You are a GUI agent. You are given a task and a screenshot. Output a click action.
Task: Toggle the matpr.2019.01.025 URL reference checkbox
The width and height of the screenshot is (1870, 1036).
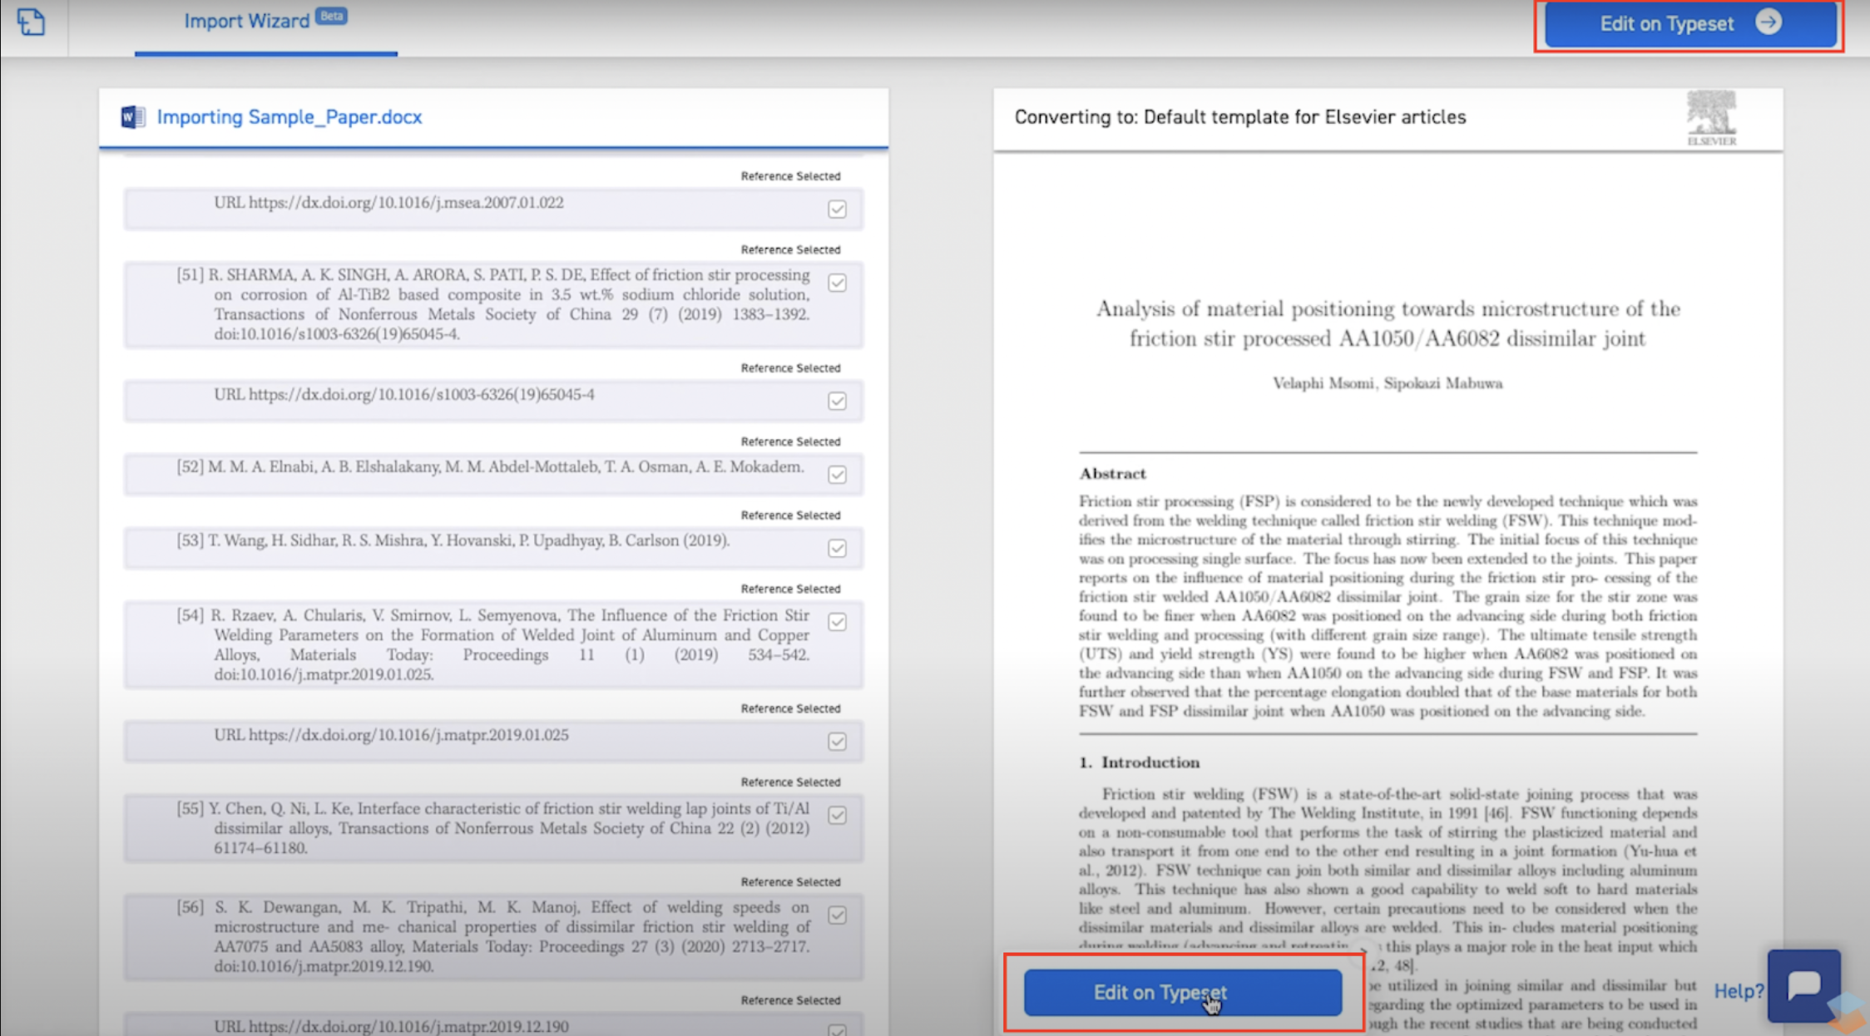837,742
